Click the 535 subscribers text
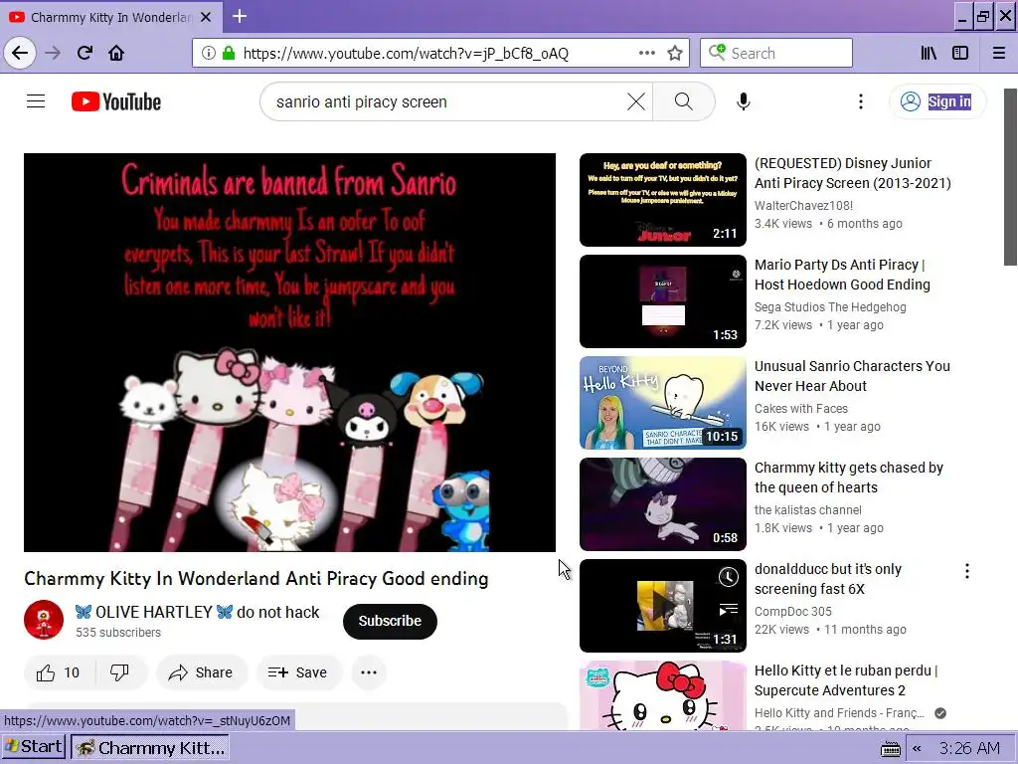The image size is (1018, 764). pyautogui.click(x=118, y=632)
